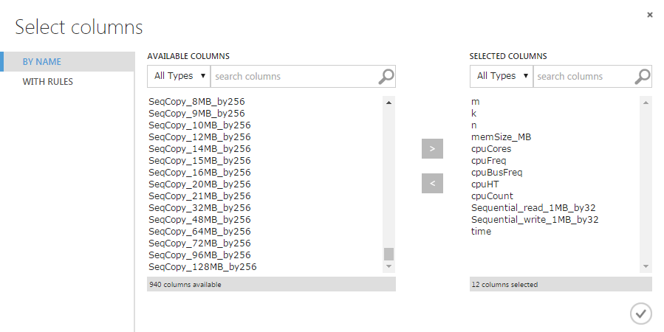Viewport: 664px width, 332px height.
Task: Click the left arrow remove-column button
Action: click(x=432, y=183)
